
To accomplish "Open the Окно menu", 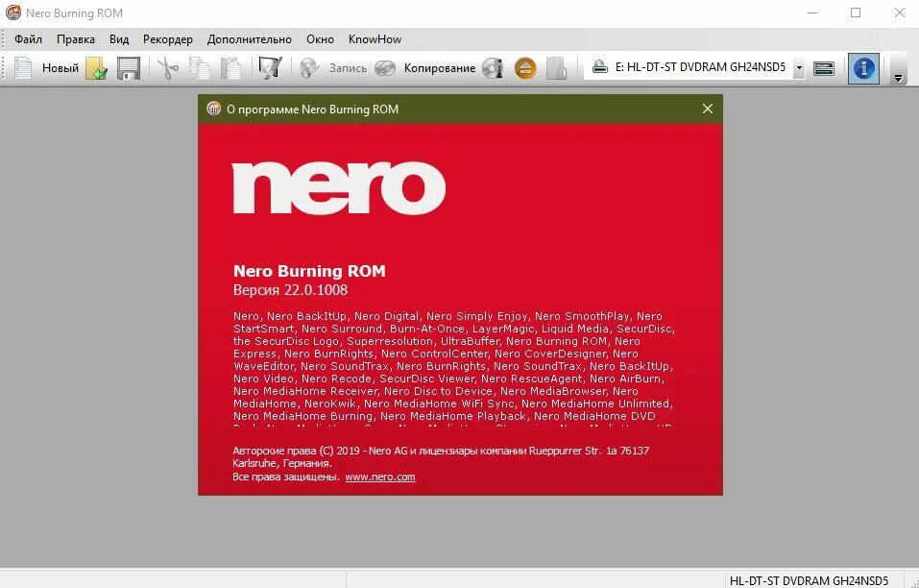I will coord(320,39).
